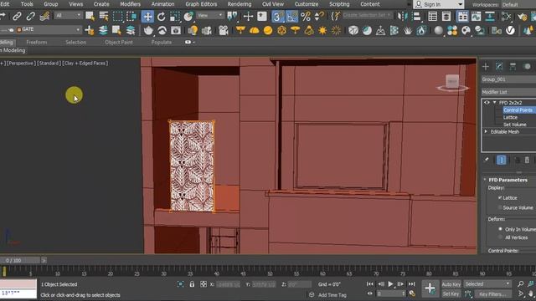Viewport: 536px width, 301px height.
Task: Click the Set Key button
Action: pos(451,293)
